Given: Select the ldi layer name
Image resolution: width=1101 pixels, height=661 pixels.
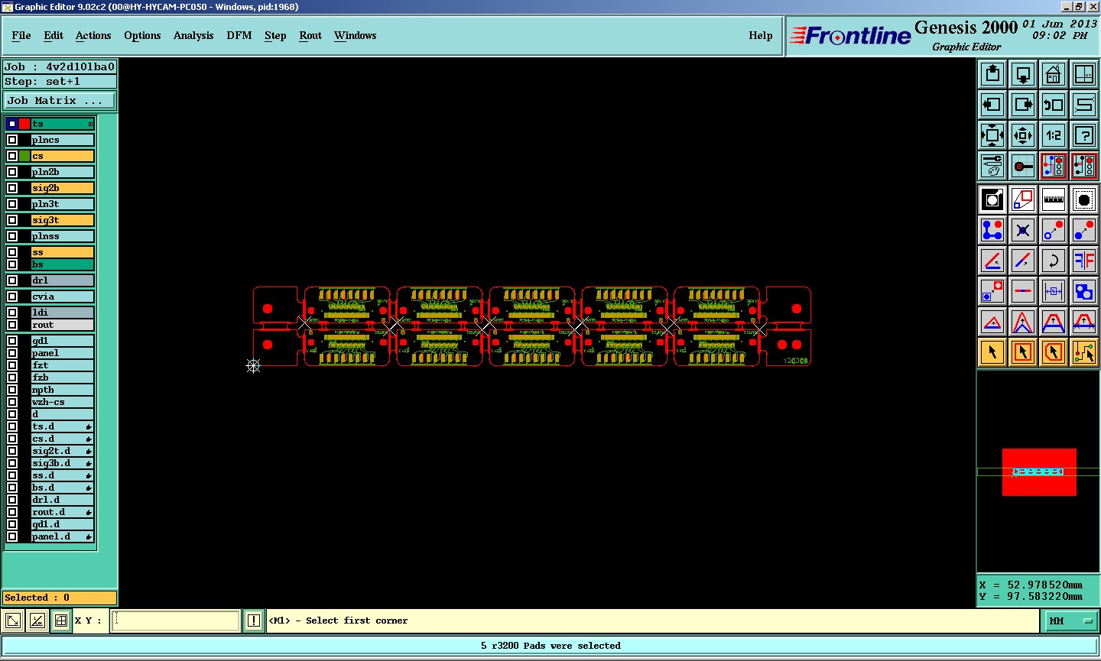Looking at the screenshot, I should pyautogui.click(x=63, y=313).
